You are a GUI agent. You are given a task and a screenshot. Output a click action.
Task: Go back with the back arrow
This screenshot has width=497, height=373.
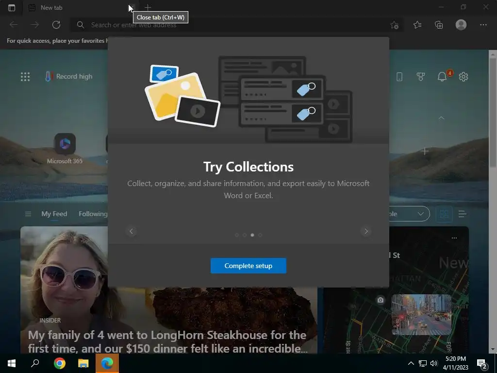click(x=14, y=25)
